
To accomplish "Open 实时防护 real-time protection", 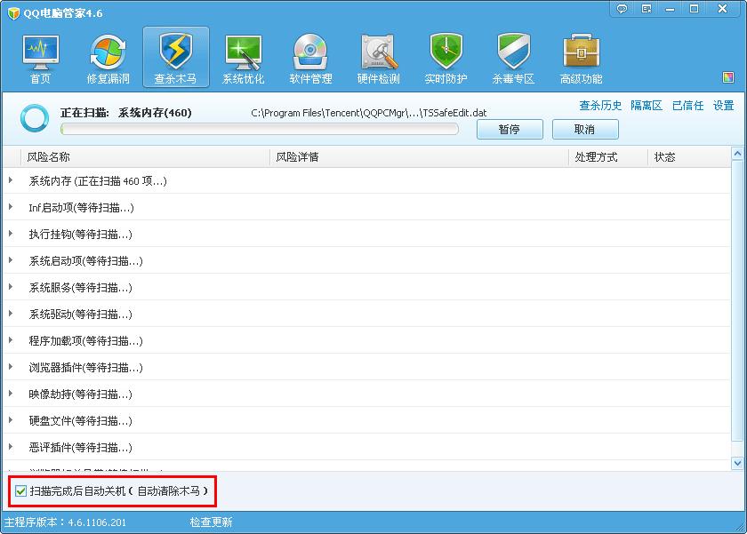I will coord(445,56).
